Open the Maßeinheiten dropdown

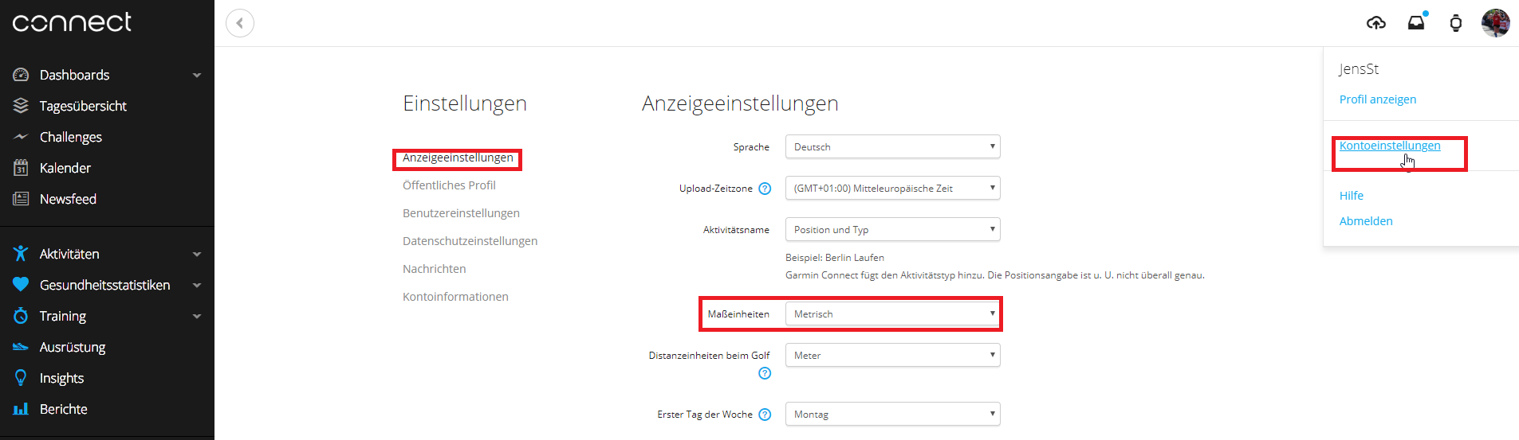point(892,314)
